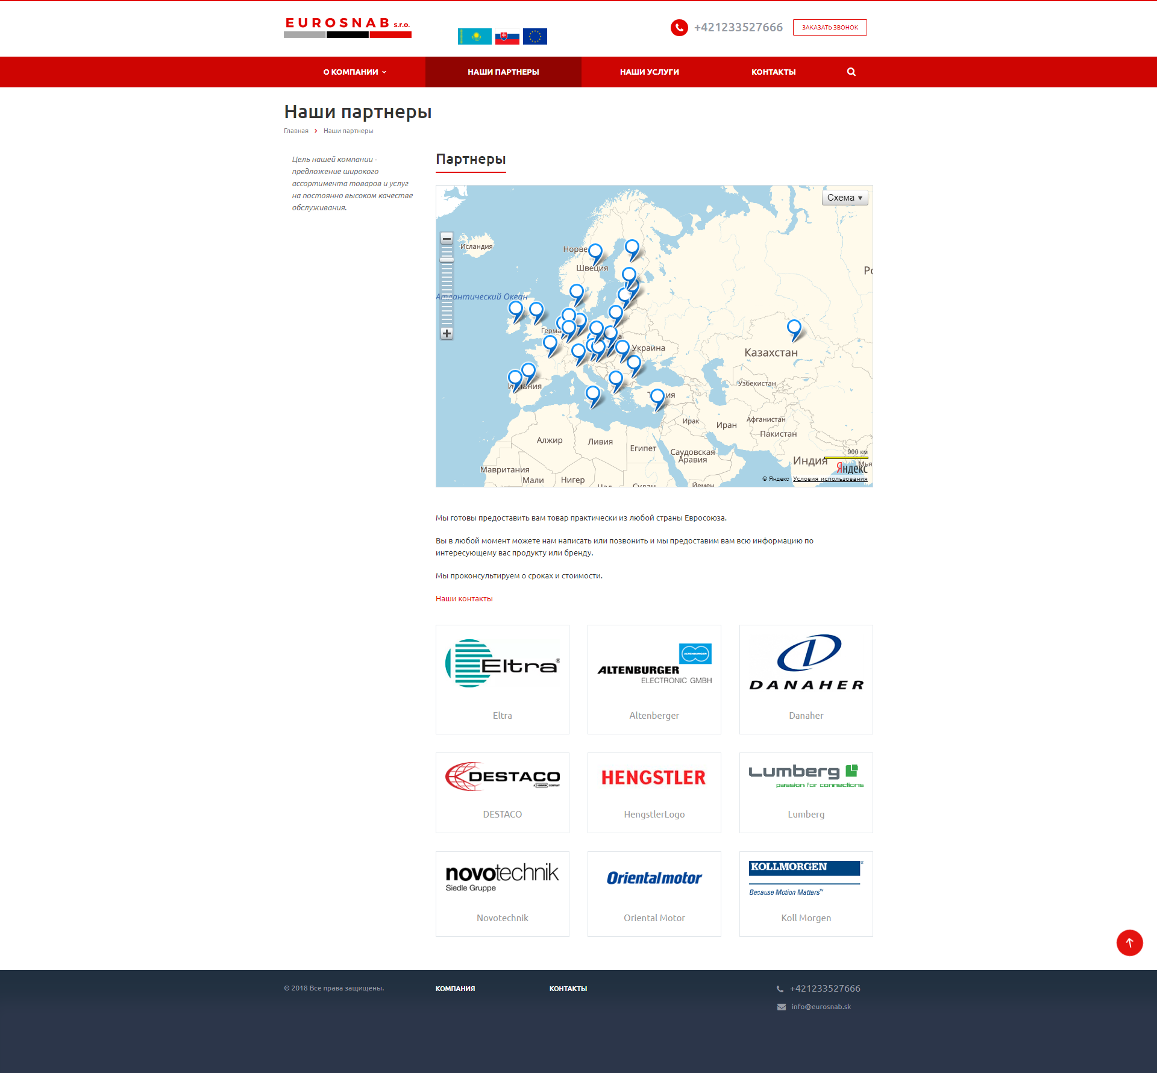Screen dimensions: 1157x1073
Task: Click the header phone number +421233527666
Action: click(738, 28)
